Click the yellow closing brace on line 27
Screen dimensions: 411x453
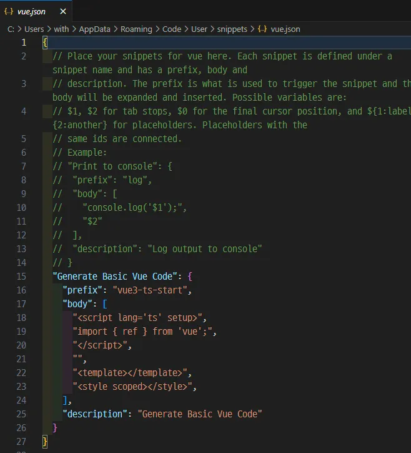click(45, 442)
